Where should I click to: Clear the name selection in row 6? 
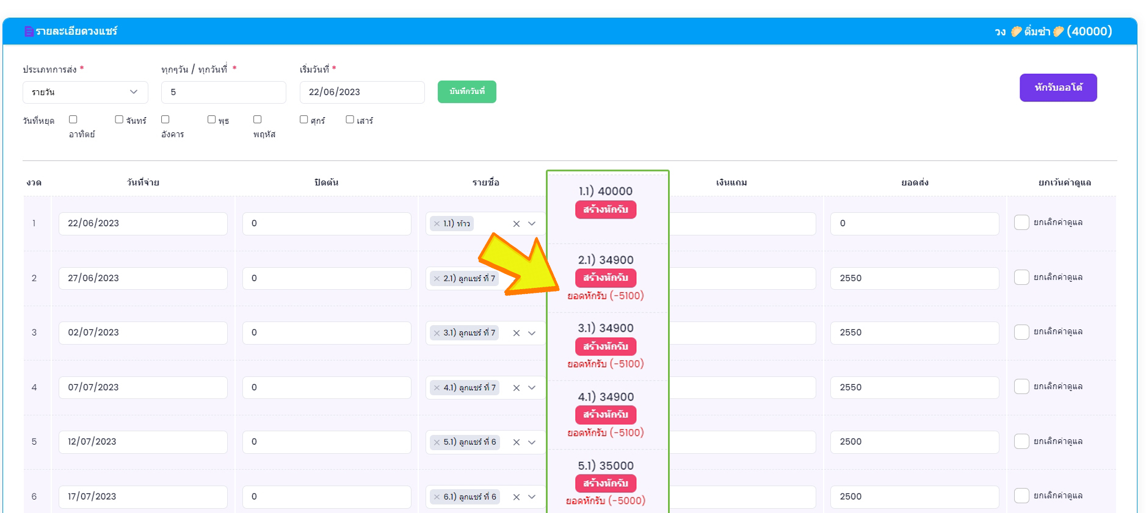pos(517,497)
